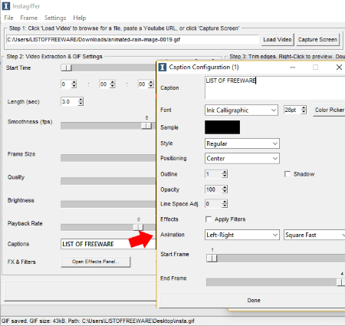Click the video file path field

[x=133, y=40]
